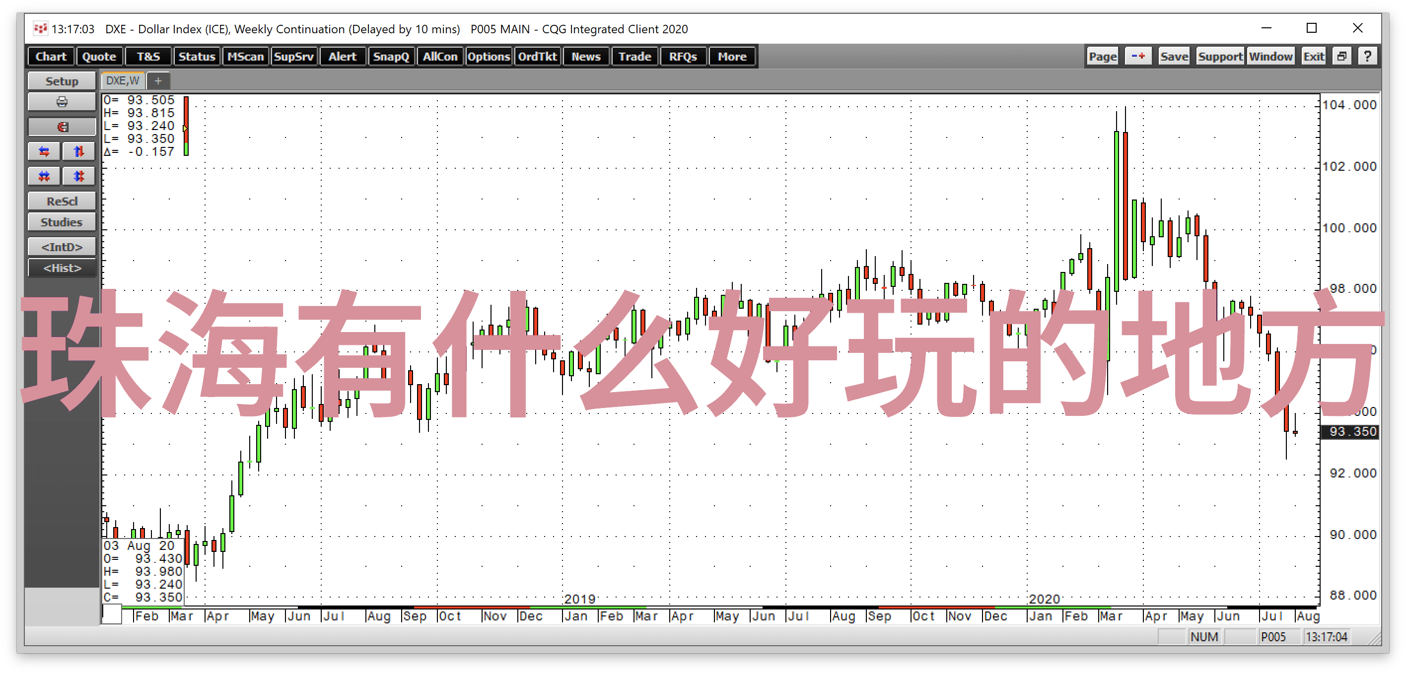Open the OrdTkt order ticket

point(539,57)
